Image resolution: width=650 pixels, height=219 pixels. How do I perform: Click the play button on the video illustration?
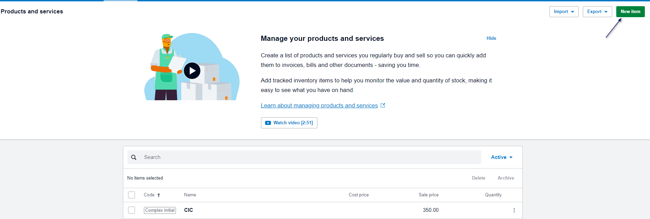(x=192, y=71)
